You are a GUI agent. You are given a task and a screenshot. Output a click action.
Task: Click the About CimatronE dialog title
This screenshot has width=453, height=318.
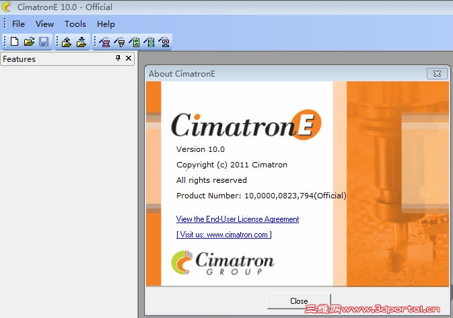(x=182, y=74)
